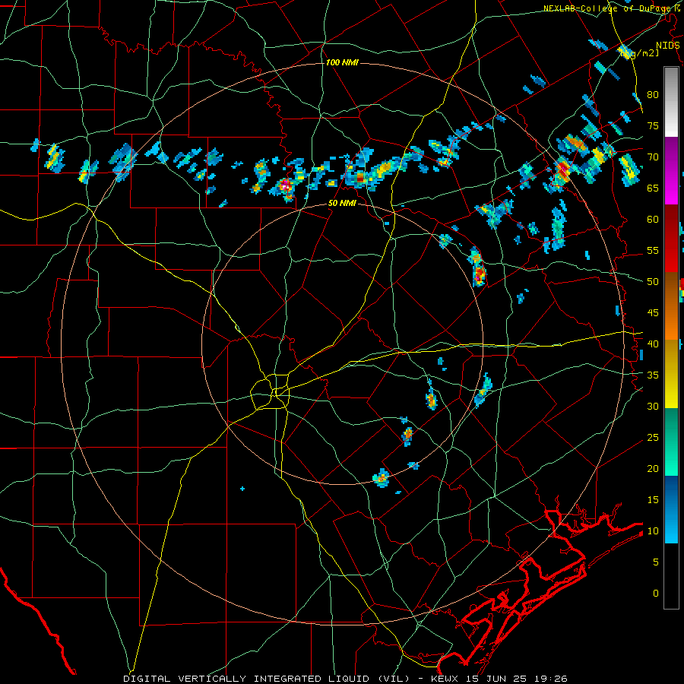Click the 80 value on the scale
The width and height of the screenshot is (684, 684).
click(x=653, y=95)
